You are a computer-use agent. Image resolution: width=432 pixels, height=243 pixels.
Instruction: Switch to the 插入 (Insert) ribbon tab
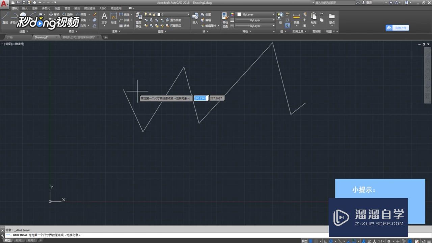[25, 8]
